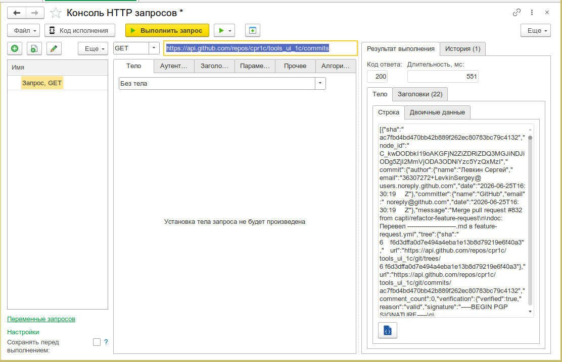The image size is (562, 362).
Task: Click the Имя column header
Action: point(58,67)
